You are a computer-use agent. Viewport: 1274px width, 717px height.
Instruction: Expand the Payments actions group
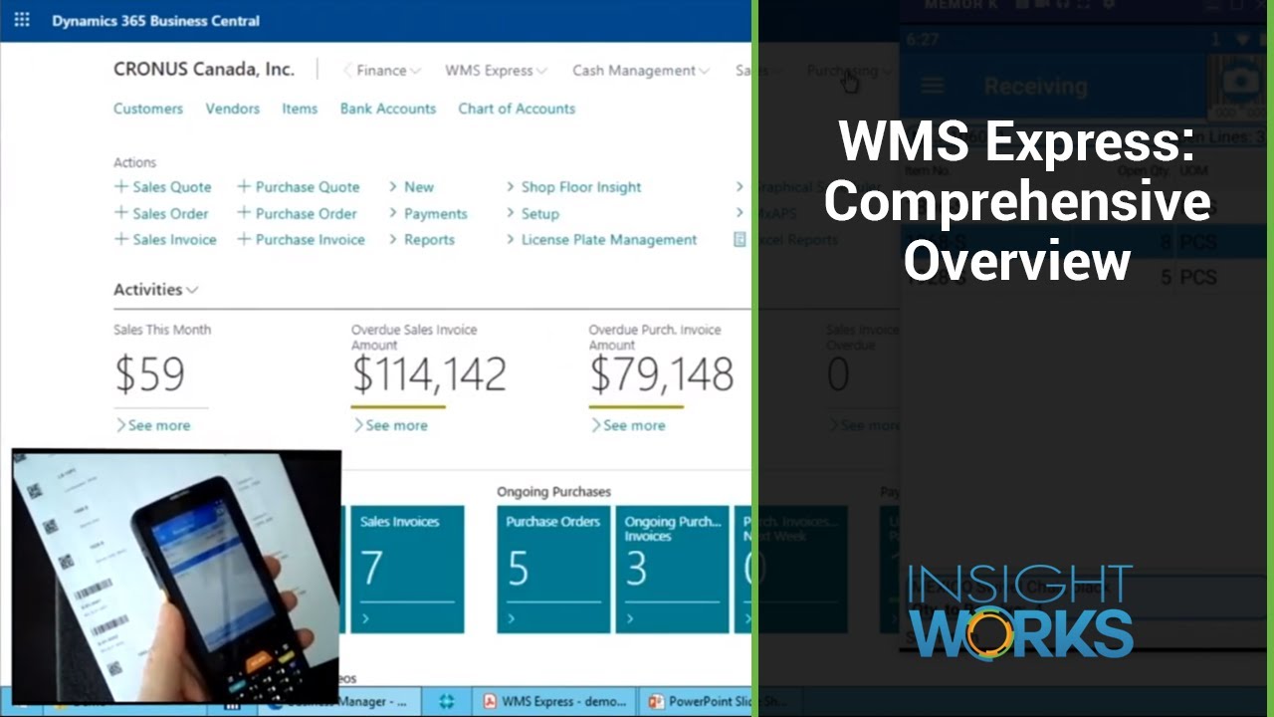[428, 213]
